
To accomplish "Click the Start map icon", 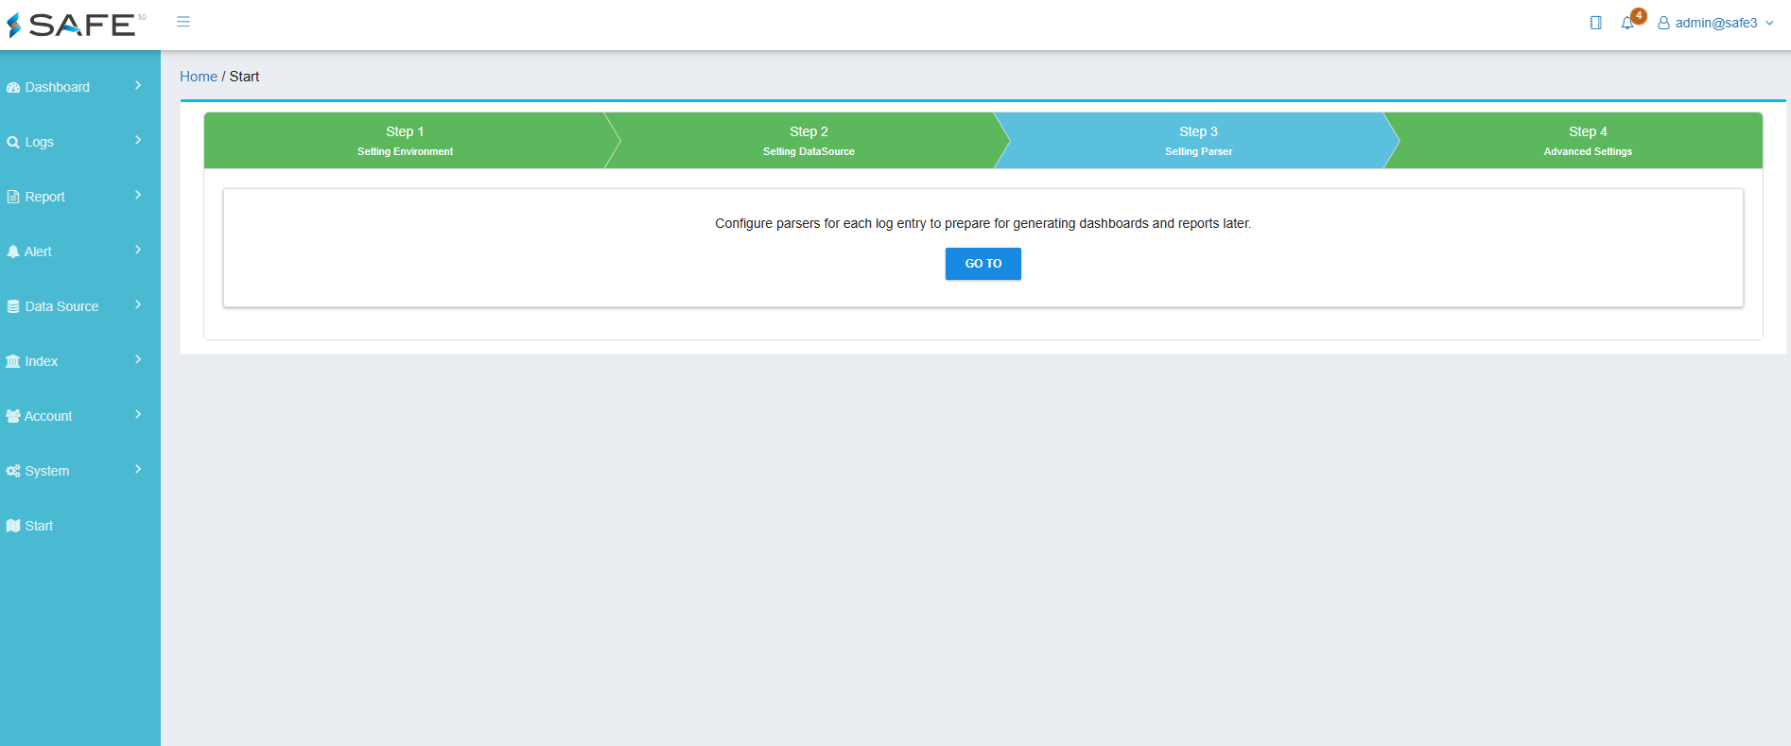I will click(13, 526).
